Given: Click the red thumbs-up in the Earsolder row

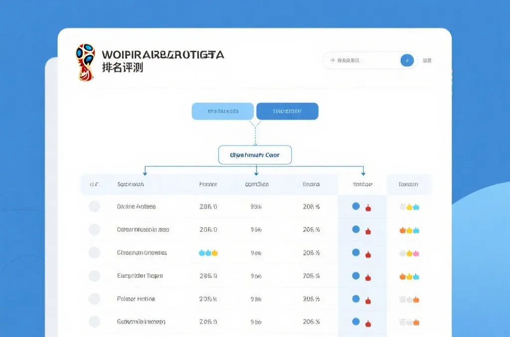Looking at the screenshot, I should [x=368, y=277].
